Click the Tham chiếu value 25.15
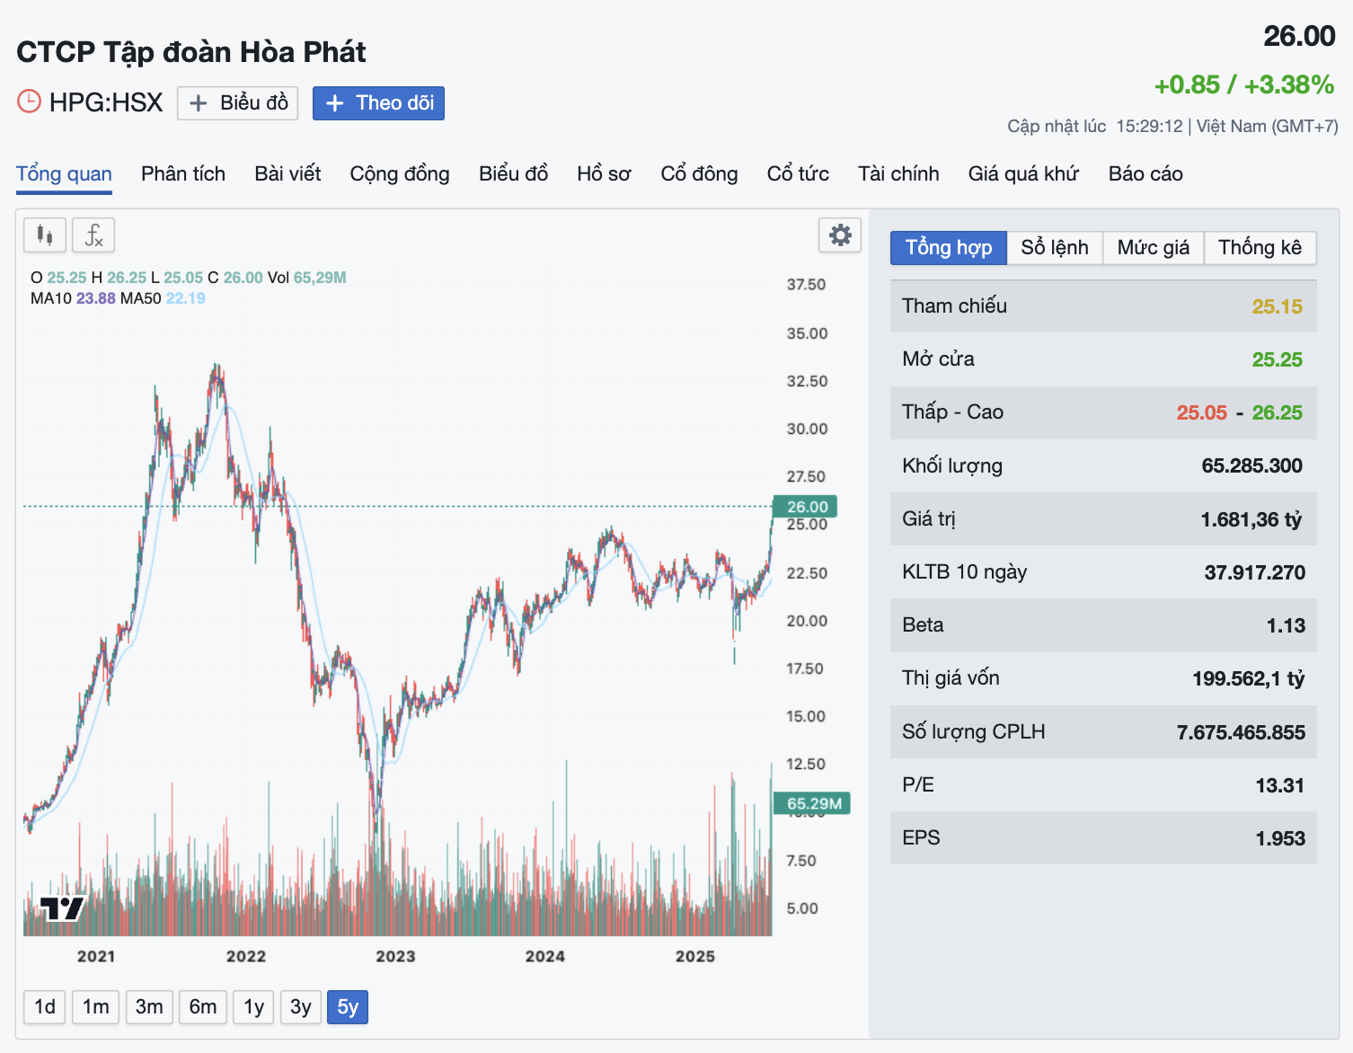This screenshot has width=1353, height=1053. [x=1278, y=306]
